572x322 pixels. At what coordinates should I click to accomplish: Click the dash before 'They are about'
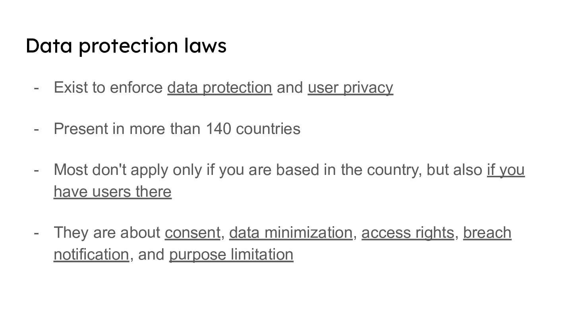click(x=37, y=233)
